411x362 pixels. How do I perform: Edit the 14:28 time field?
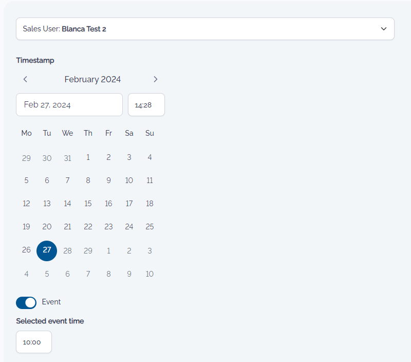click(146, 105)
